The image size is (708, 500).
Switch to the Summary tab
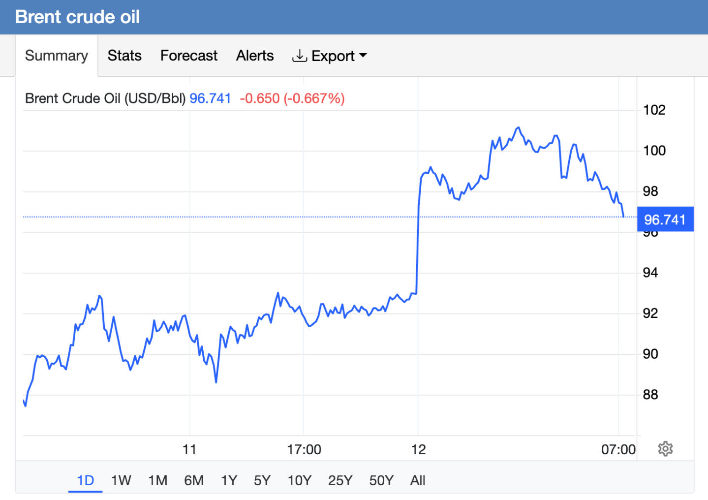coord(57,56)
